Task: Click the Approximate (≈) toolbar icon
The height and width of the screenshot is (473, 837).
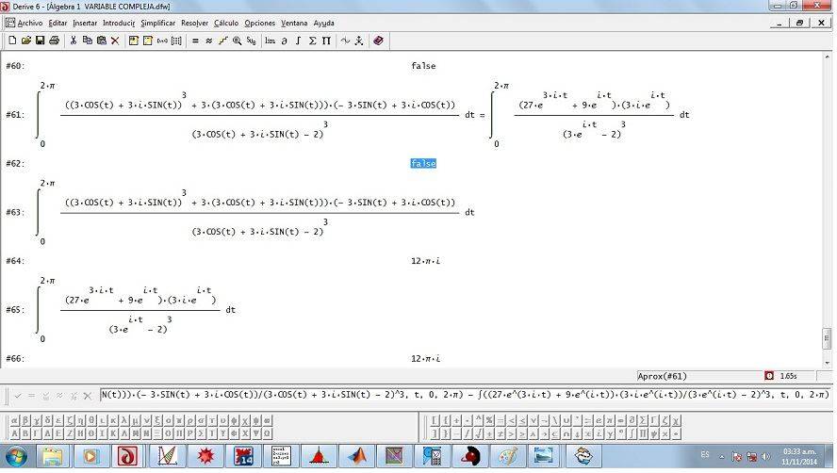Action: (208, 41)
